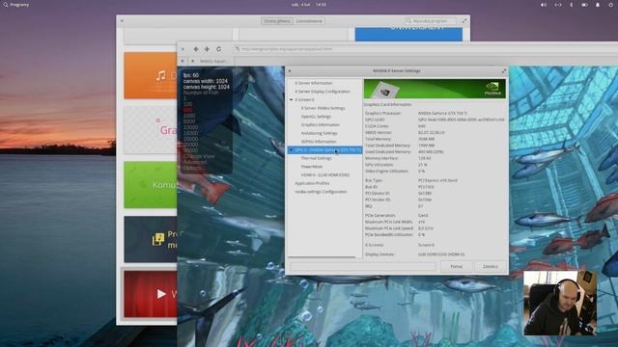This screenshot has height=347, width=618.
Task: Switch to Zainstalowane tab in AppCenter
Action: (309, 21)
